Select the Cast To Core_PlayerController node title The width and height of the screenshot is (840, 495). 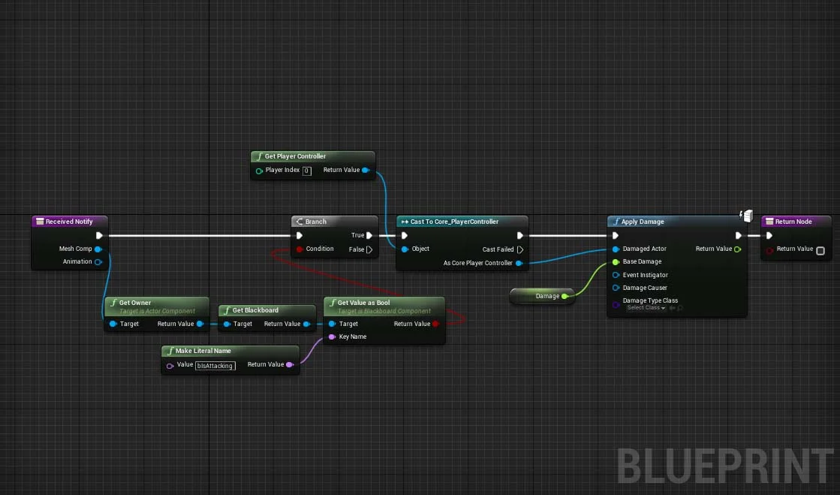coord(454,222)
